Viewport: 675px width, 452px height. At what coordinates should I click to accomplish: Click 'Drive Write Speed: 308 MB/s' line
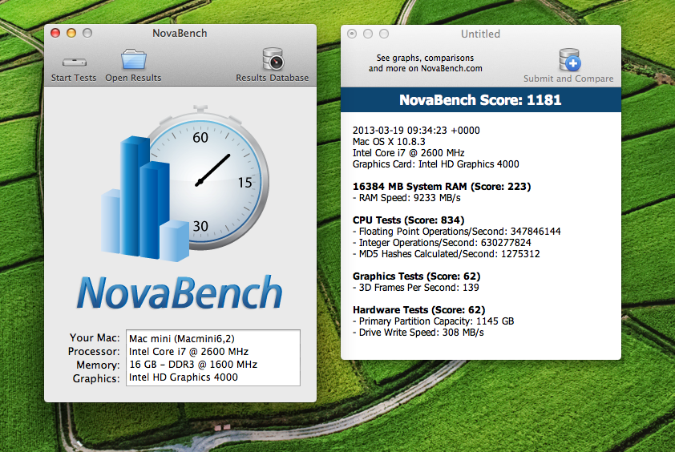(x=418, y=333)
